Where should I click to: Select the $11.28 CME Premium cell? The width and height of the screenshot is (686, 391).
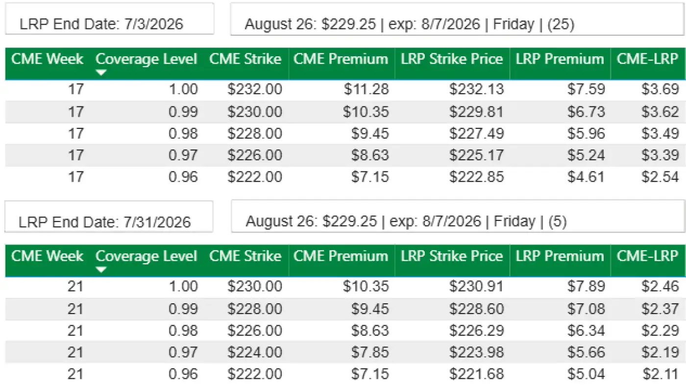(x=366, y=90)
